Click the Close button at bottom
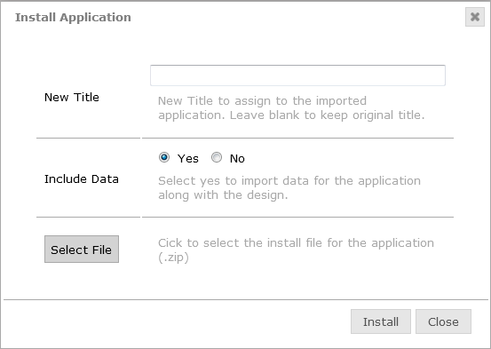The height and width of the screenshot is (349, 491). coord(443,321)
